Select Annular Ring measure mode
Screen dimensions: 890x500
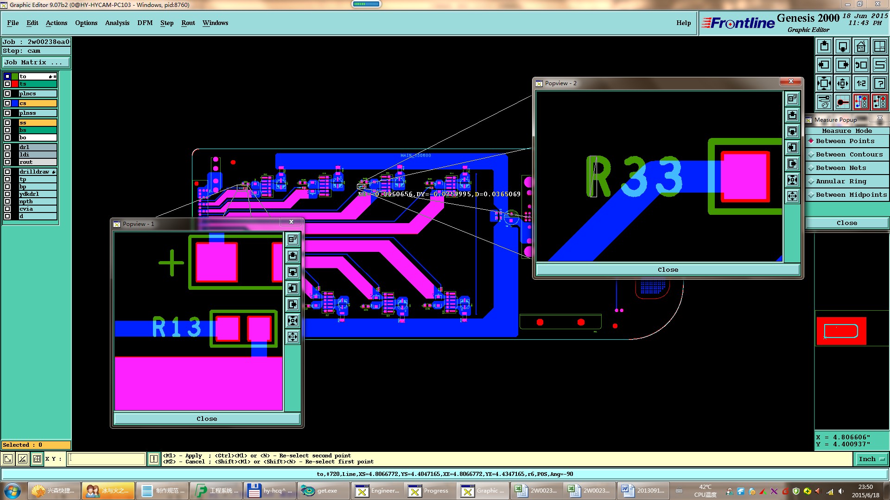847,181
